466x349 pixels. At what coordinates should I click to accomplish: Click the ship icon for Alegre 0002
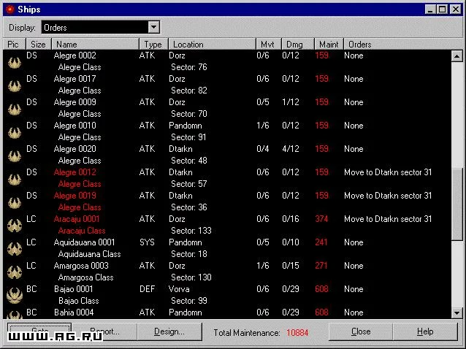click(15, 62)
